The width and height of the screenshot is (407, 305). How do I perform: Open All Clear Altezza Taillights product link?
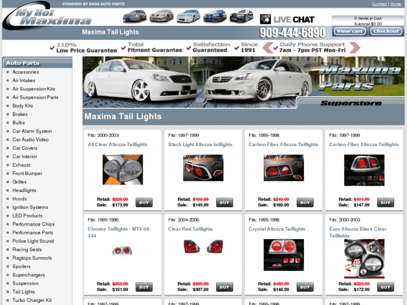pos(118,144)
